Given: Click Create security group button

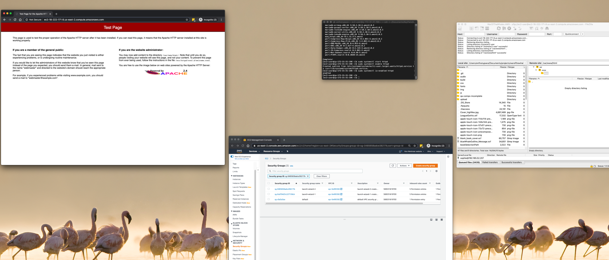Looking at the screenshot, I should [425, 166].
